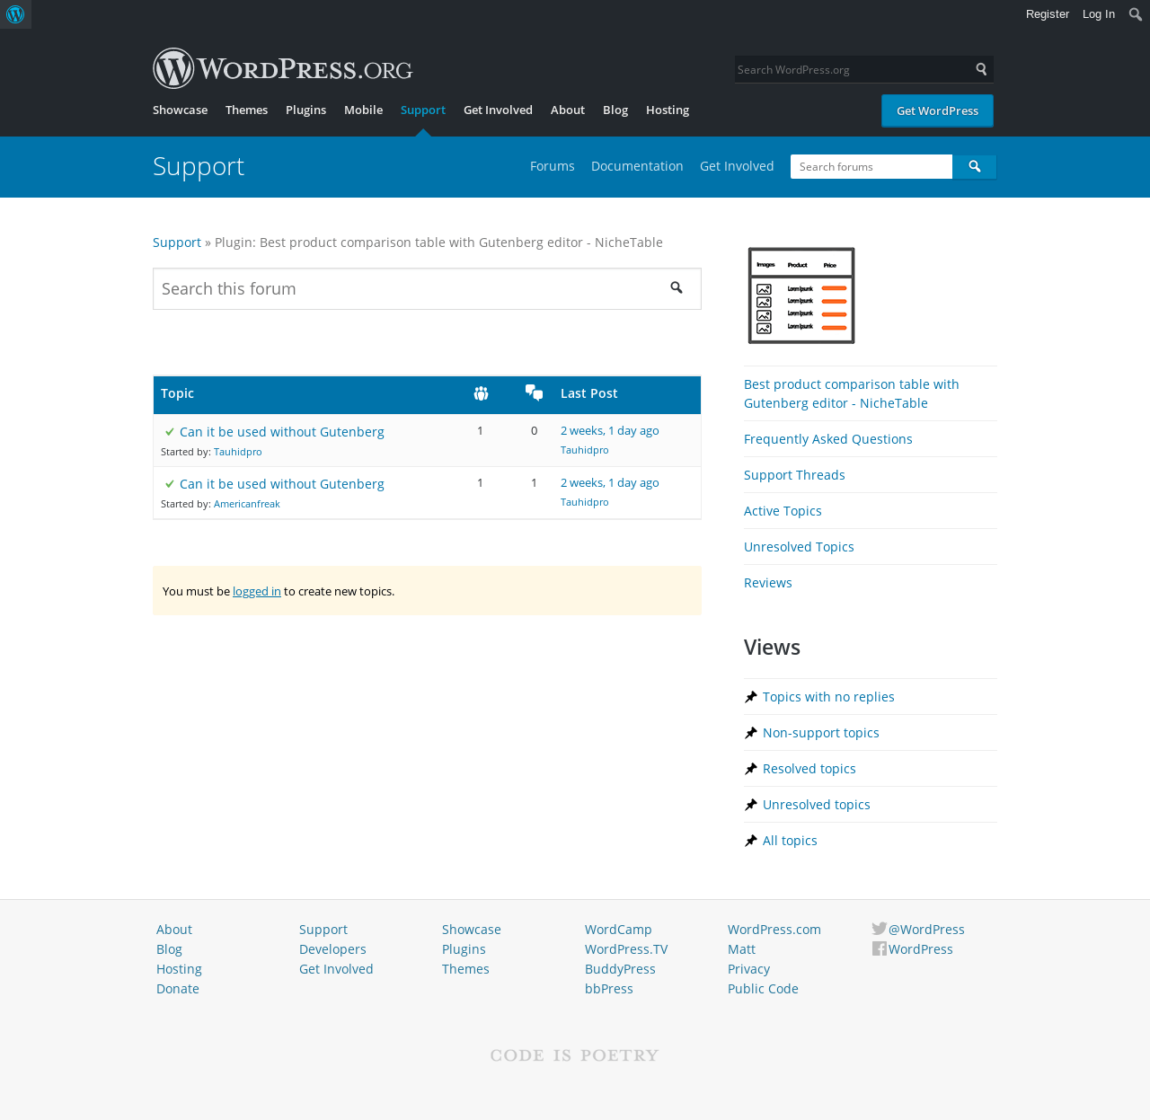Open the Themes menu item
1150x1120 pixels.
pos(246,110)
